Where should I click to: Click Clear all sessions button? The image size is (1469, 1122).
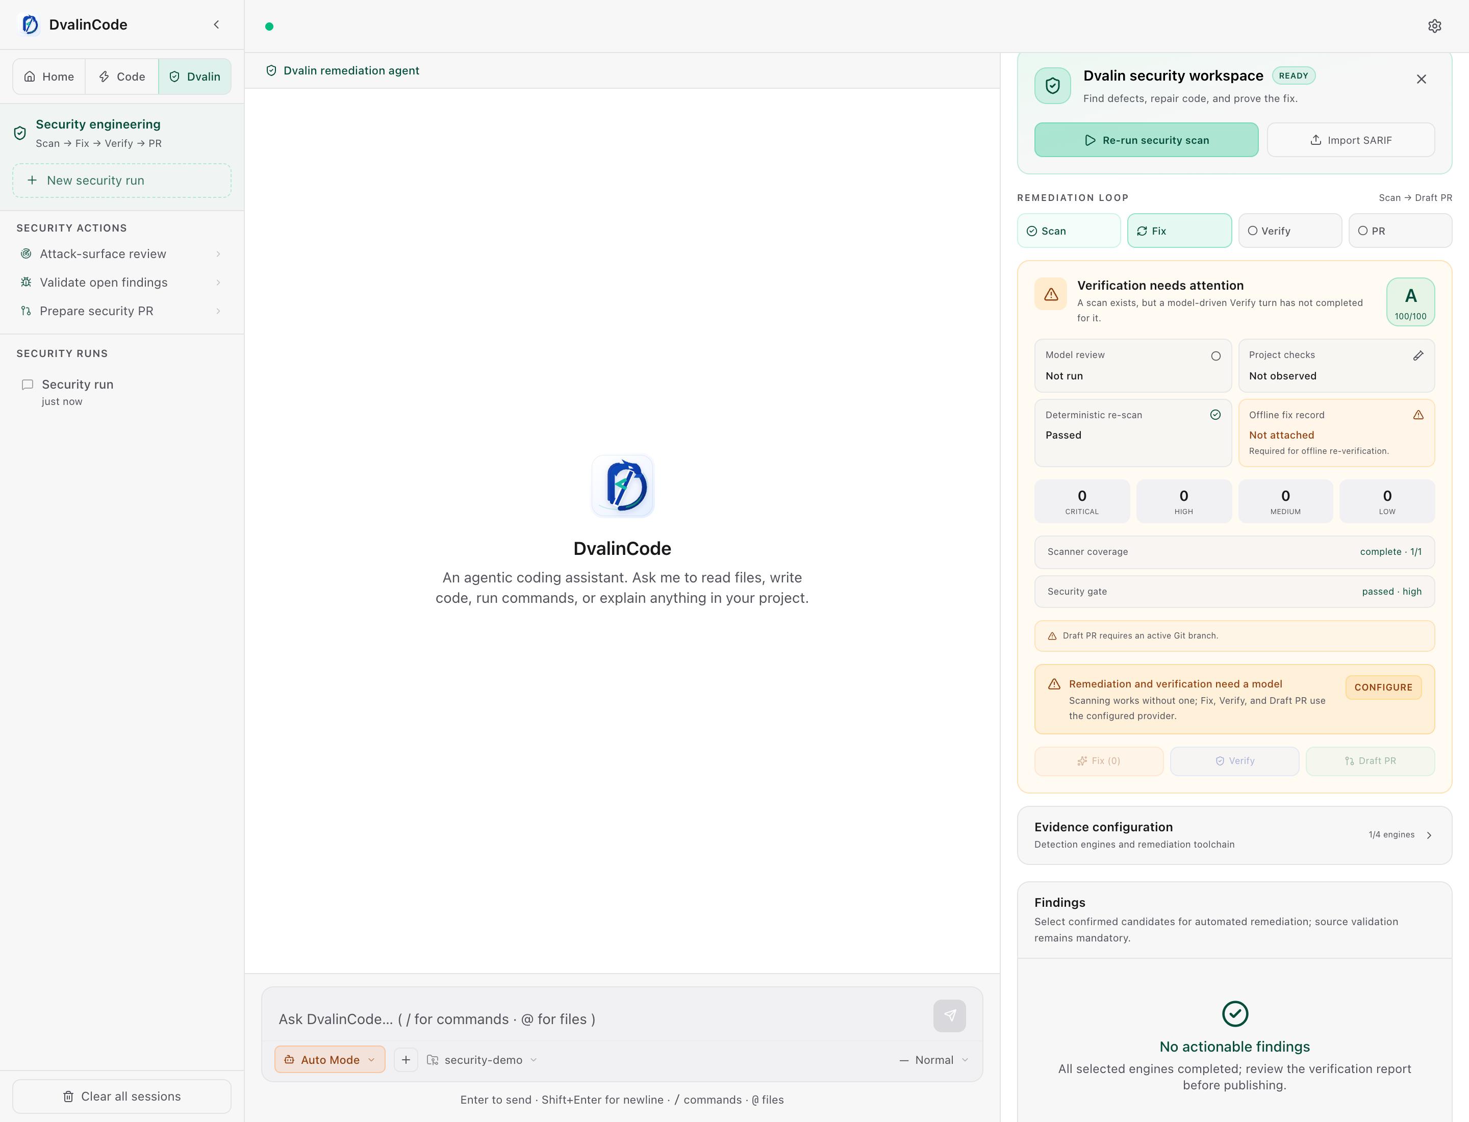(121, 1096)
